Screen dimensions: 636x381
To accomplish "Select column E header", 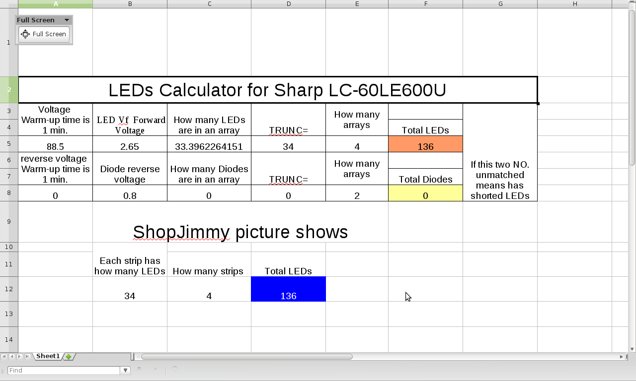I will [357, 4].
